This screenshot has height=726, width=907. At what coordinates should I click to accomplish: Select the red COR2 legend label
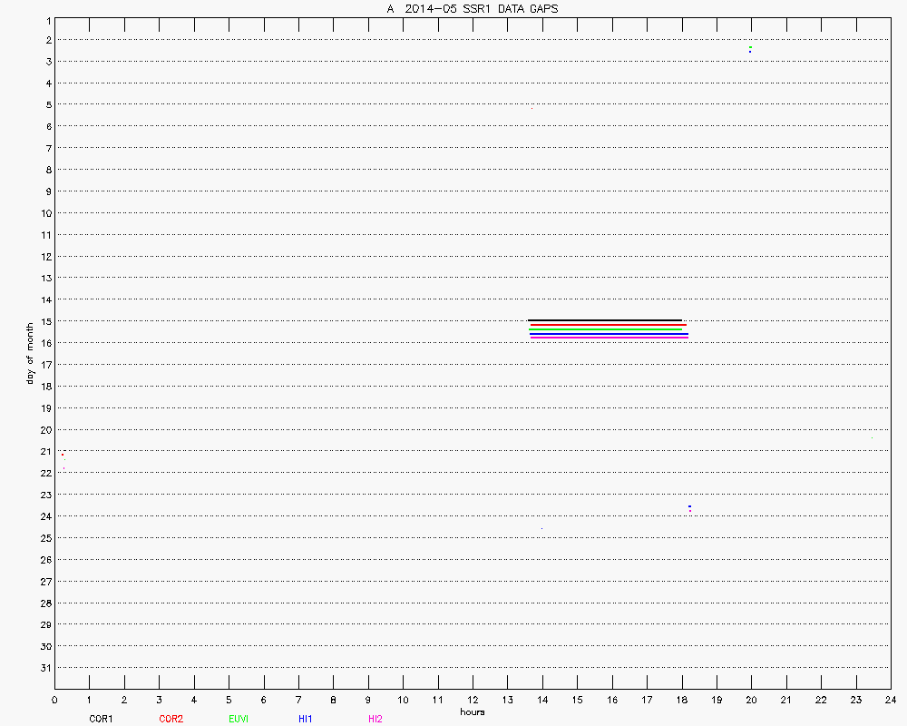tap(171, 719)
